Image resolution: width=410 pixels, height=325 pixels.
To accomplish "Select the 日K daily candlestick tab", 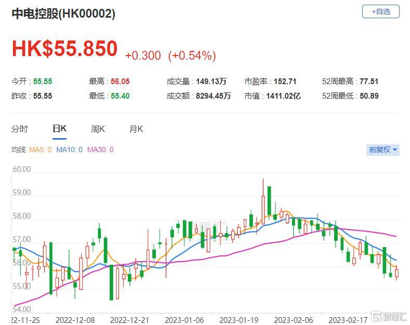I will click(x=59, y=129).
